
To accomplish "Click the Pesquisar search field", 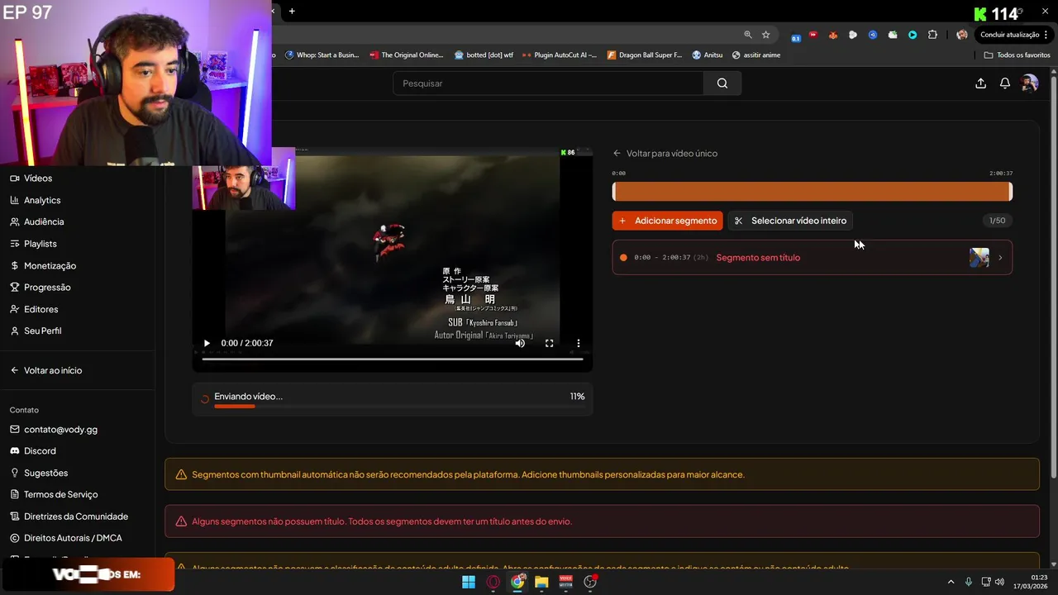I will click(549, 83).
